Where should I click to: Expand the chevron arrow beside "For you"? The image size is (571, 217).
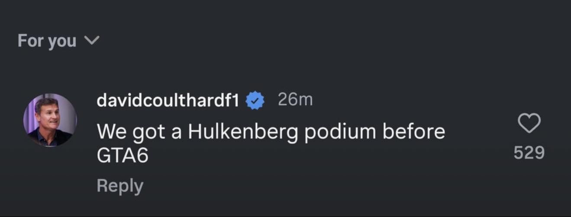click(91, 41)
